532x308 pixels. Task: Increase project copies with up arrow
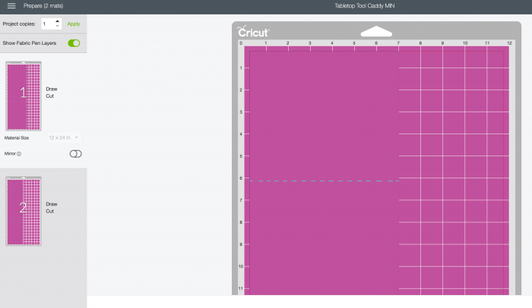tap(57, 21)
